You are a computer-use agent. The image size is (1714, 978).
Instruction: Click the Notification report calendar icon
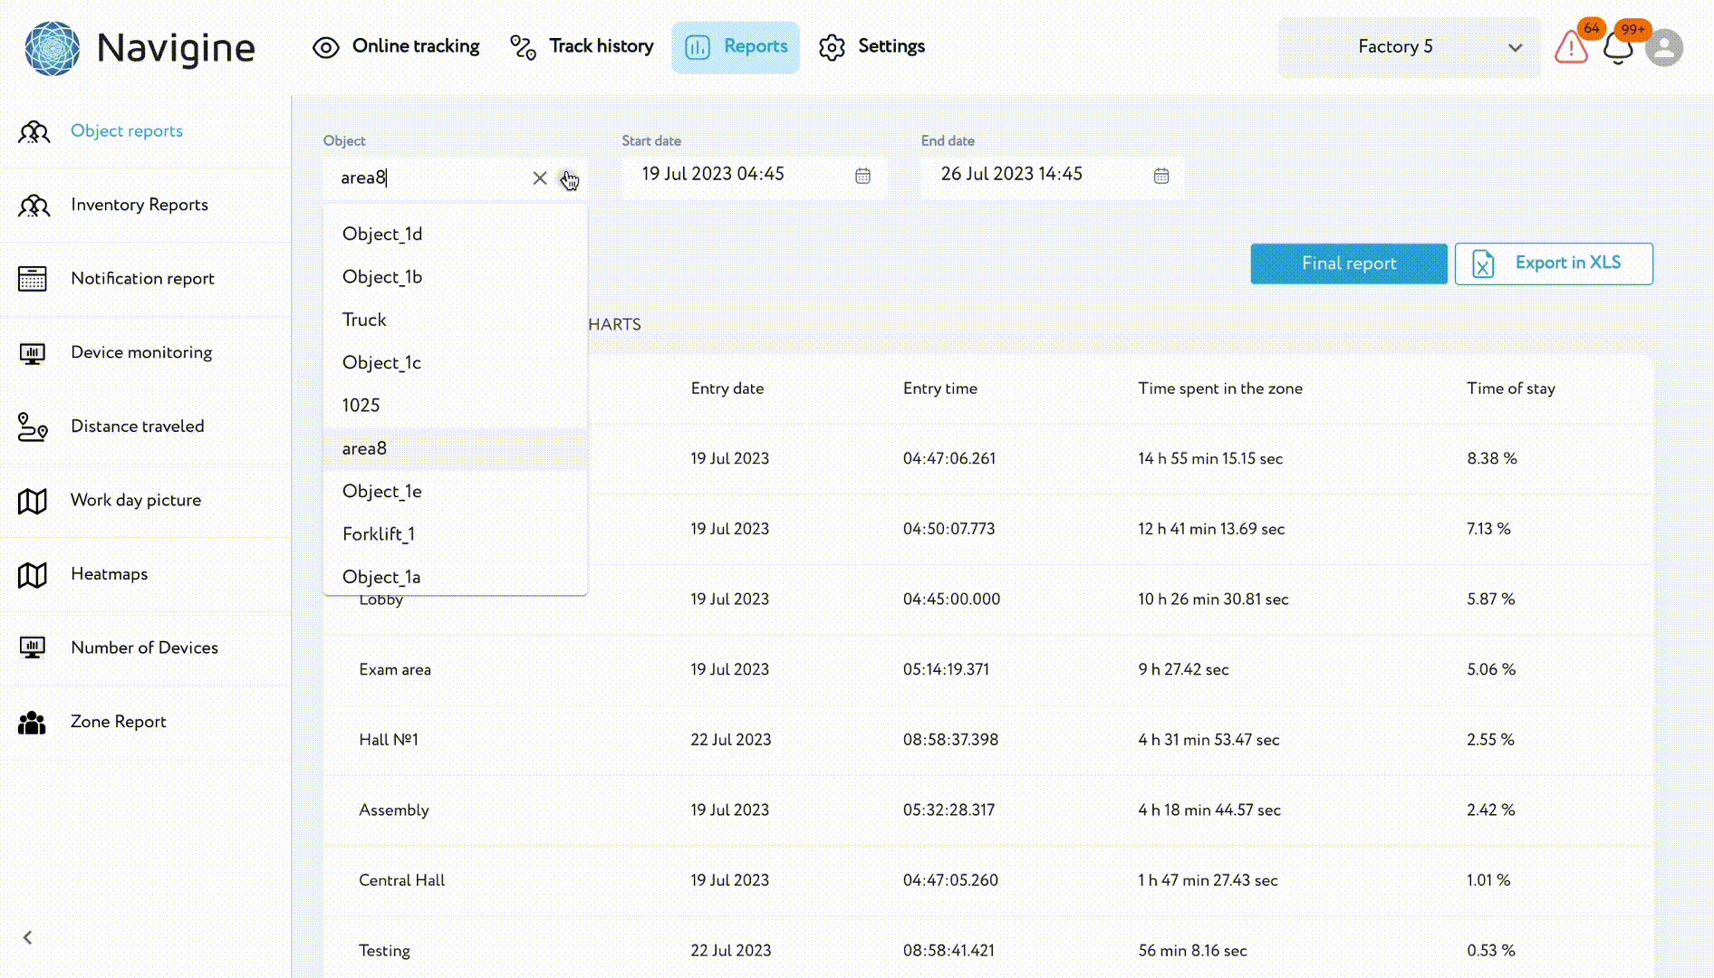pyautogui.click(x=33, y=279)
